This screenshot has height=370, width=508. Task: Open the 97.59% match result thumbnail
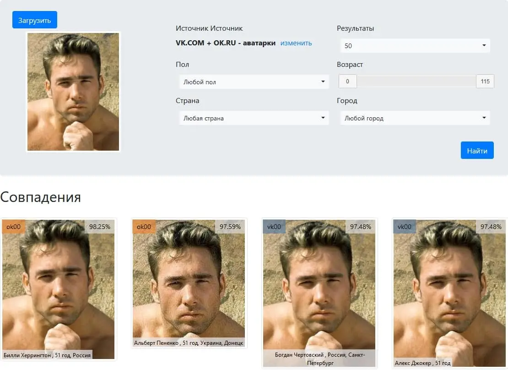189,283
